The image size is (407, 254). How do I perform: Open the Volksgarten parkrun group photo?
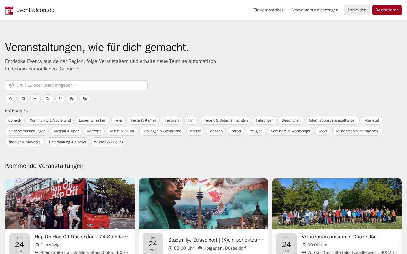pos(337,204)
